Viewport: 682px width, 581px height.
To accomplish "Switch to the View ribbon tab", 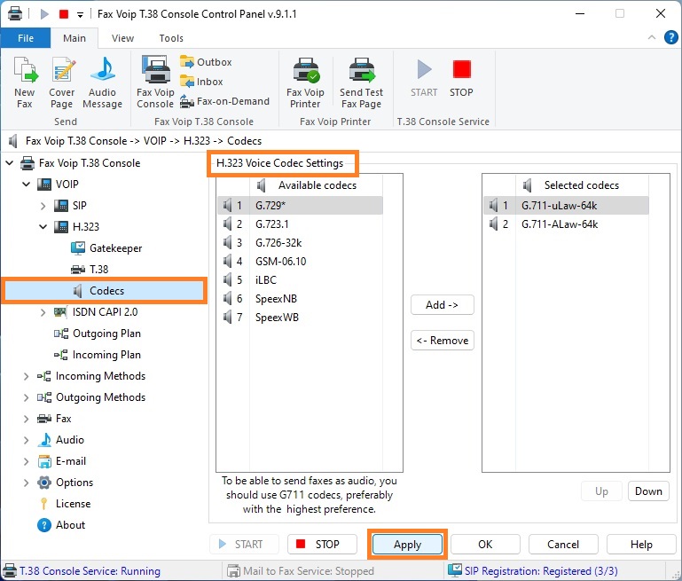I will pos(122,38).
